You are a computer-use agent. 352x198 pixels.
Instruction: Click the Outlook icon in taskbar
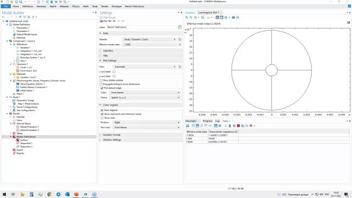coord(67,194)
